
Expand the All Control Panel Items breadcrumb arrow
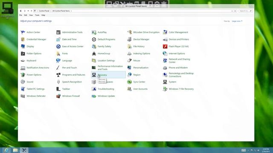pos(71,11)
